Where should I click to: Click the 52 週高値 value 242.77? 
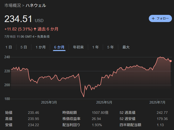click(162, 113)
